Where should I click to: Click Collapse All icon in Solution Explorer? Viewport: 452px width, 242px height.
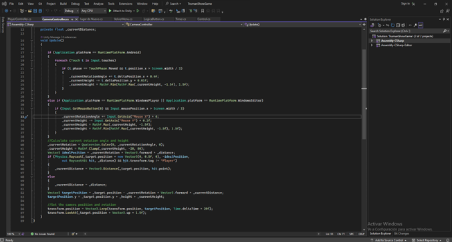click(398, 25)
